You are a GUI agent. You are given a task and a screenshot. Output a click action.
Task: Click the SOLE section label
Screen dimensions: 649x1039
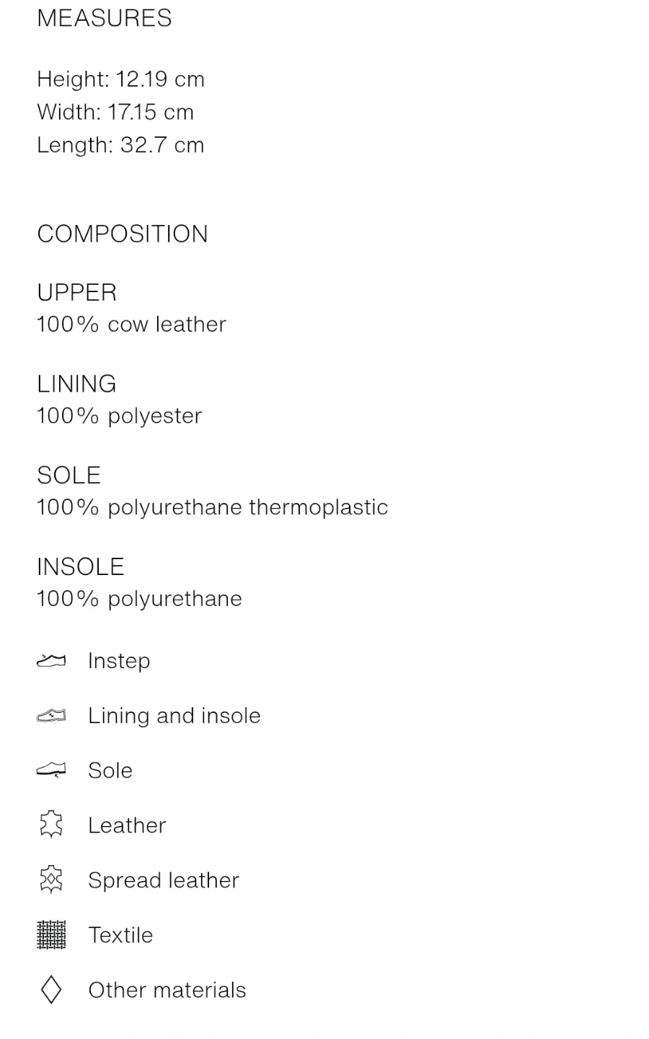click(69, 475)
